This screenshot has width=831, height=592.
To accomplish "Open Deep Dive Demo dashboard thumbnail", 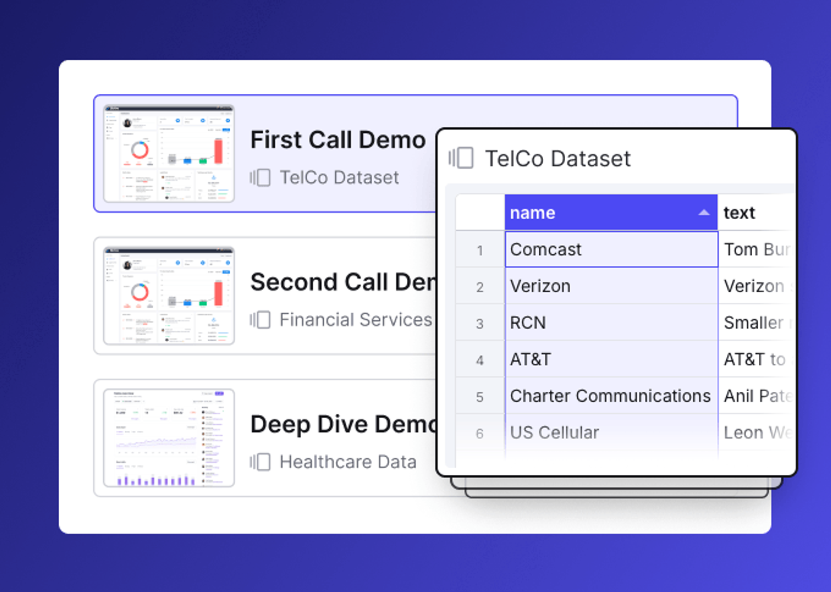I will pos(169,438).
